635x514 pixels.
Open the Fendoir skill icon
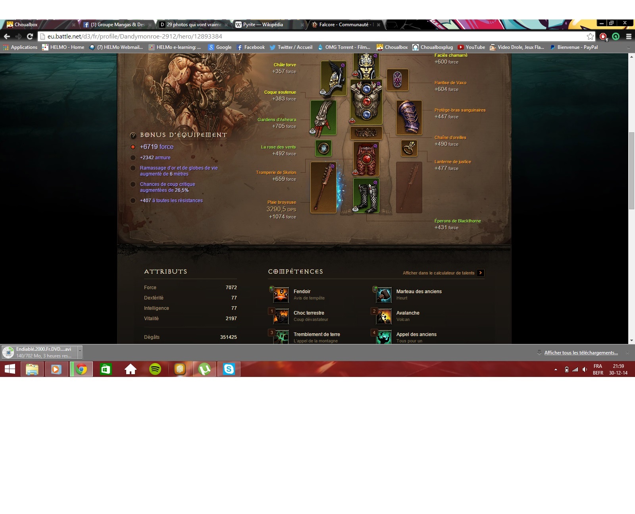point(281,295)
